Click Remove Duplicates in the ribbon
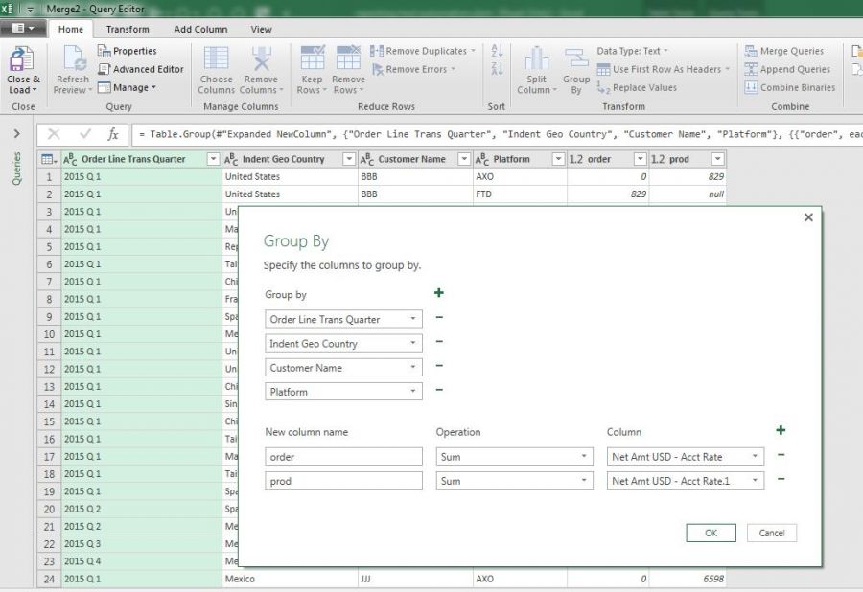Viewport: 863px width, 592px height. click(x=422, y=51)
